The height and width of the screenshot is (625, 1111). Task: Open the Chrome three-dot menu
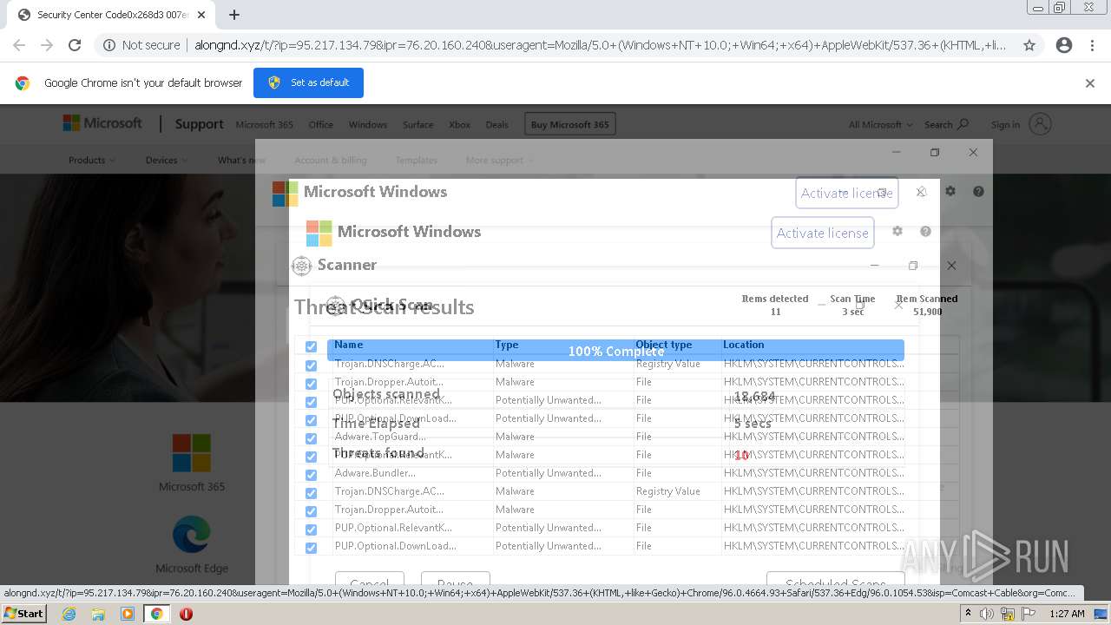[x=1092, y=45]
